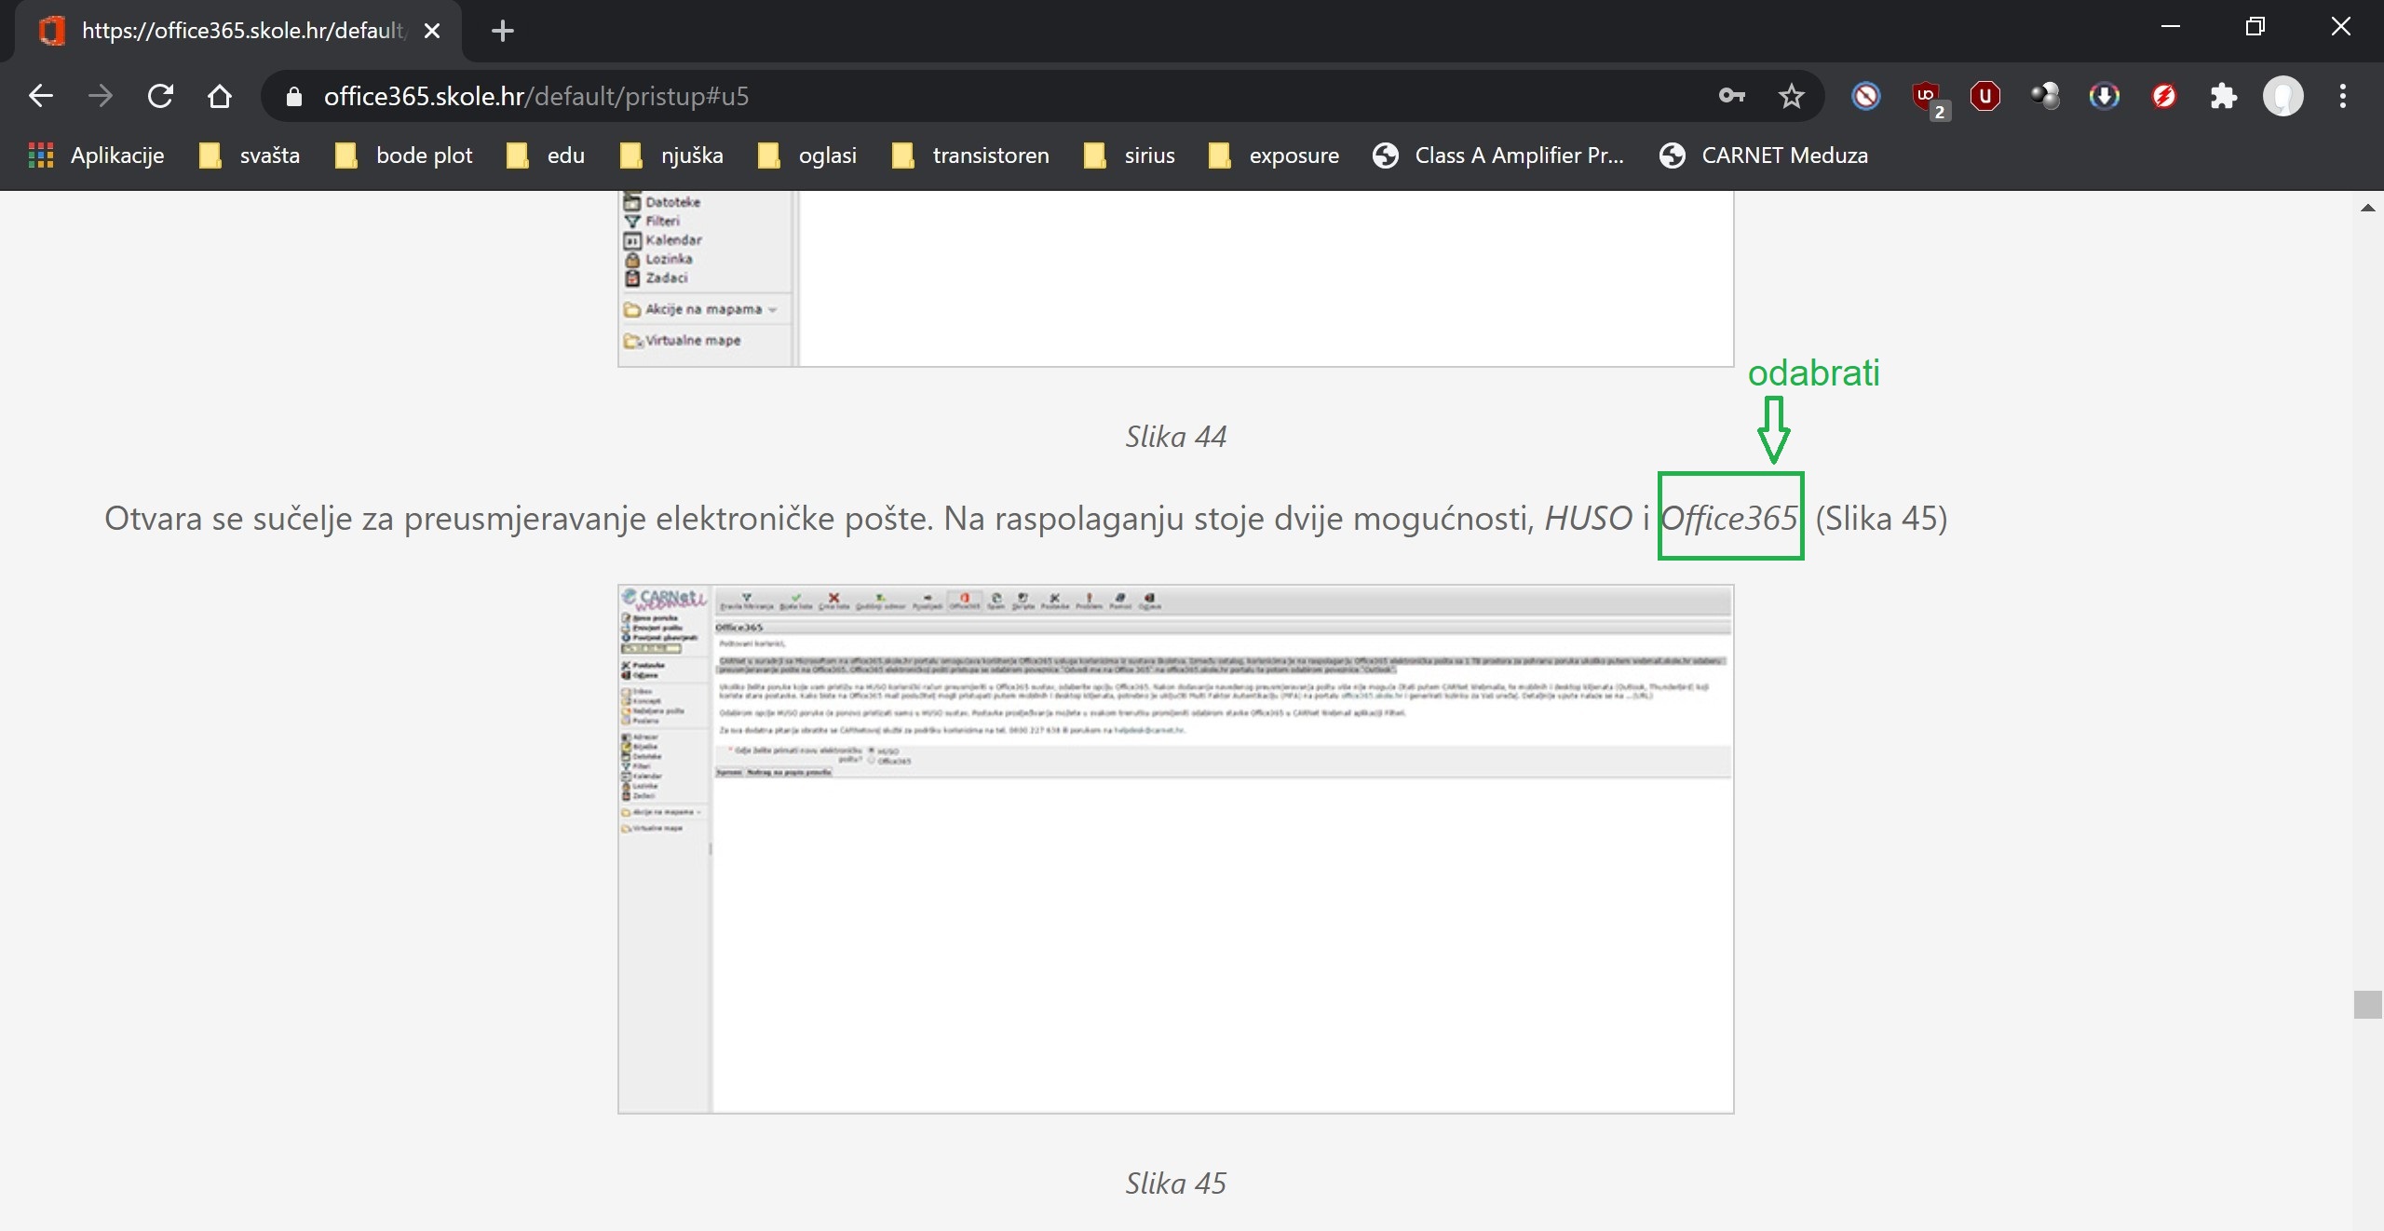Image resolution: width=2384 pixels, height=1231 pixels.
Task: Open the download arrow extension
Action: coord(2105,96)
